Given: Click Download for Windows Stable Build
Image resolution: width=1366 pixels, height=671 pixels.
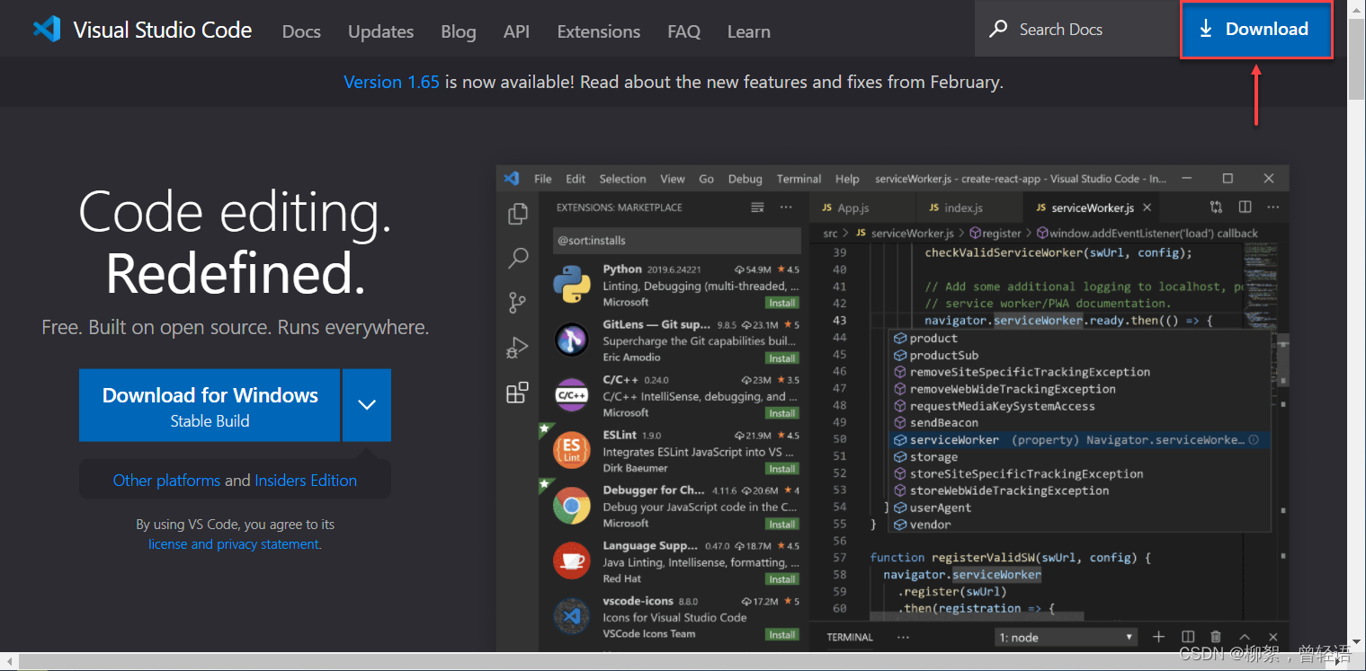Looking at the screenshot, I should [x=210, y=405].
